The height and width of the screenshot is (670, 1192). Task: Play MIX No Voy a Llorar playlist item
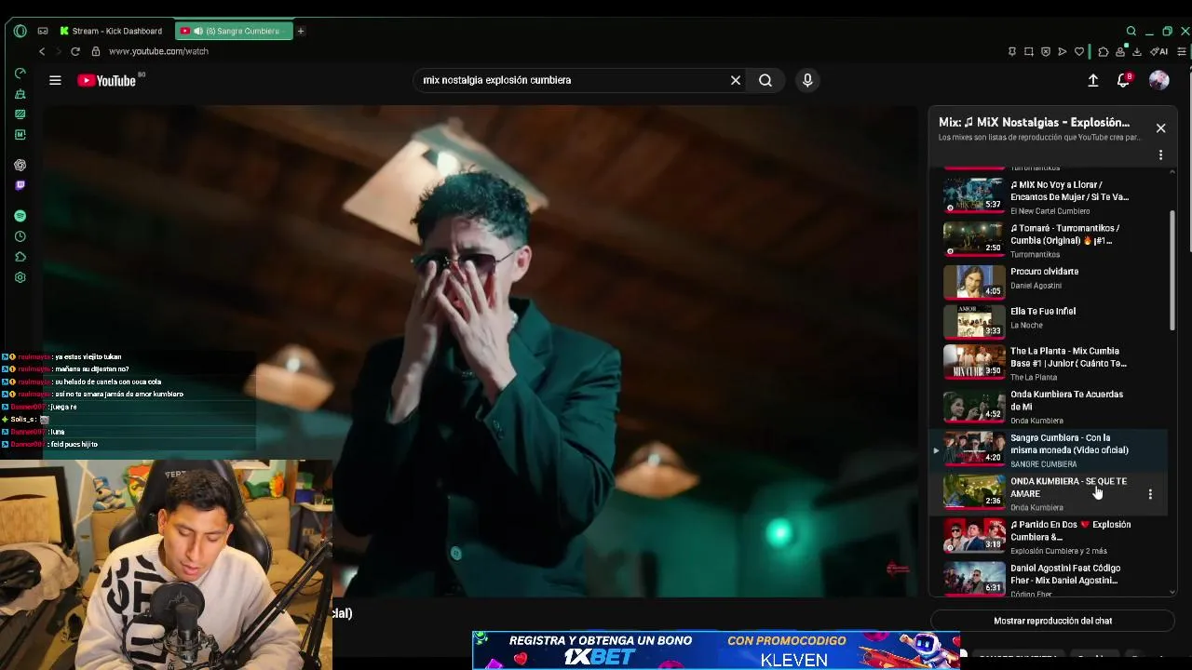tap(1050, 195)
